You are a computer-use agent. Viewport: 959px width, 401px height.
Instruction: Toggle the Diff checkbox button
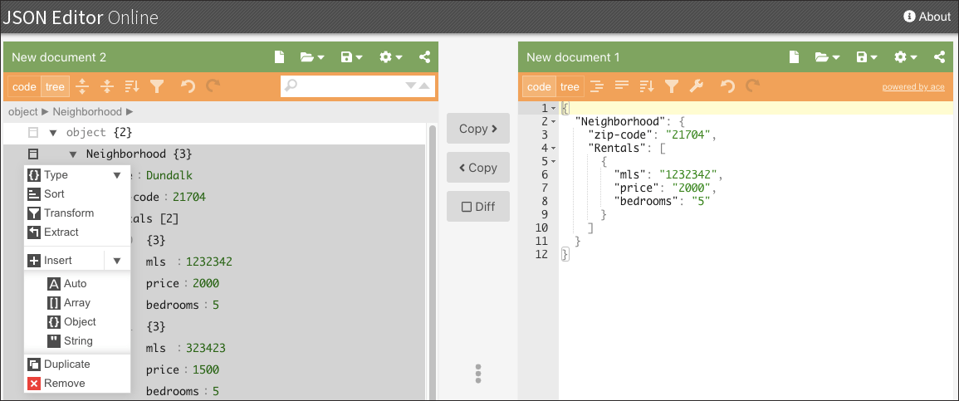[477, 207]
